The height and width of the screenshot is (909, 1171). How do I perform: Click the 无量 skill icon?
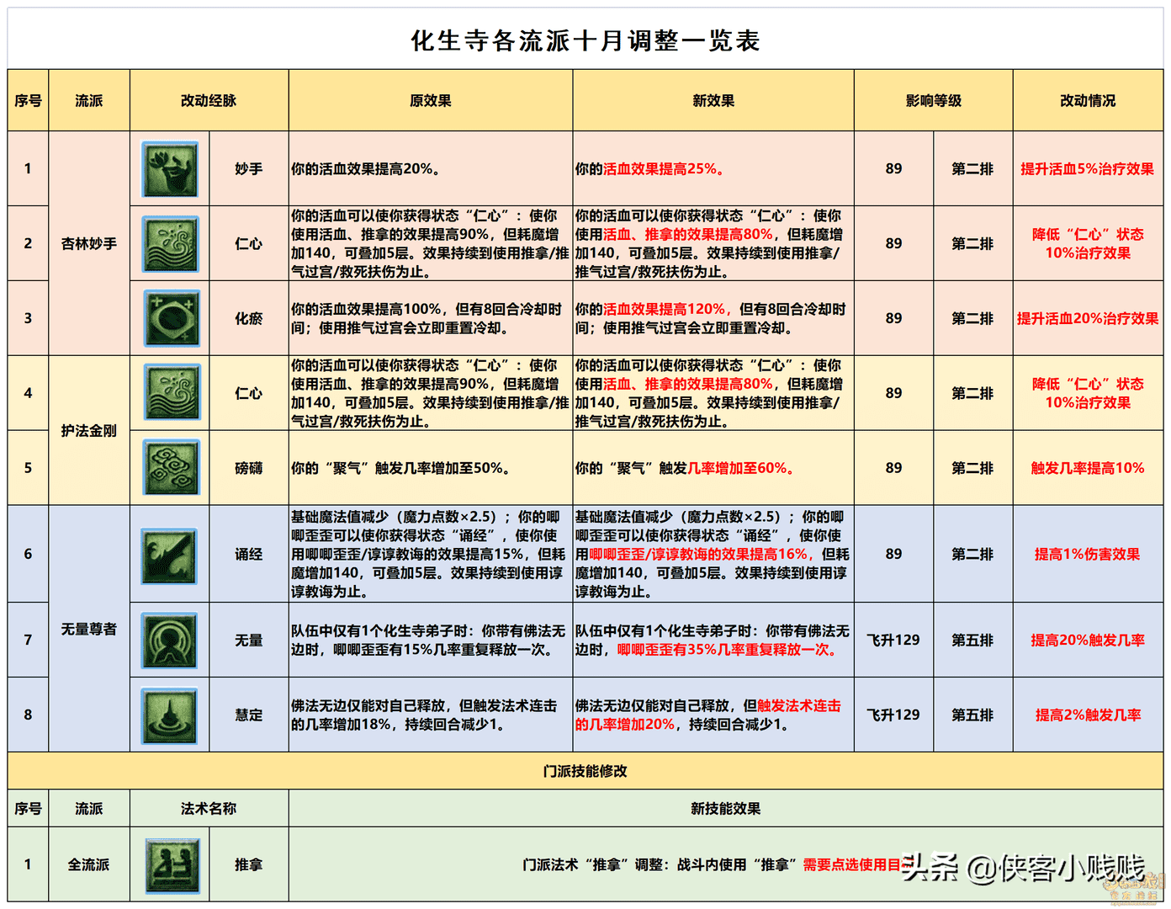click(x=168, y=641)
